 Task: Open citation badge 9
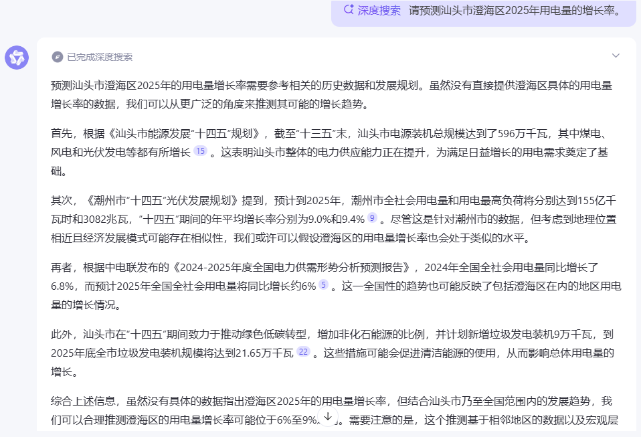pyautogui.click(x=372, y=218)
